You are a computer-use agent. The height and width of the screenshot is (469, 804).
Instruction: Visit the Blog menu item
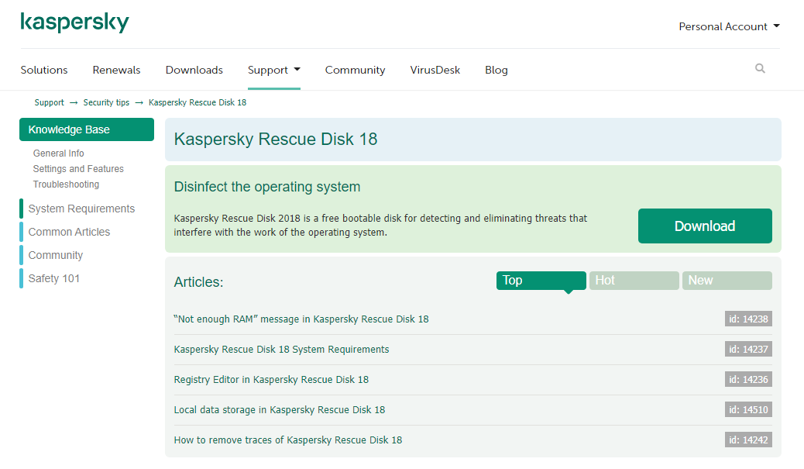[496, 70]
